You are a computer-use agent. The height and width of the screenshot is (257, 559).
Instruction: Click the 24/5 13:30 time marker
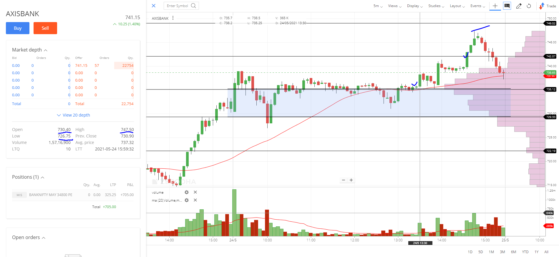tap(420, 243)
